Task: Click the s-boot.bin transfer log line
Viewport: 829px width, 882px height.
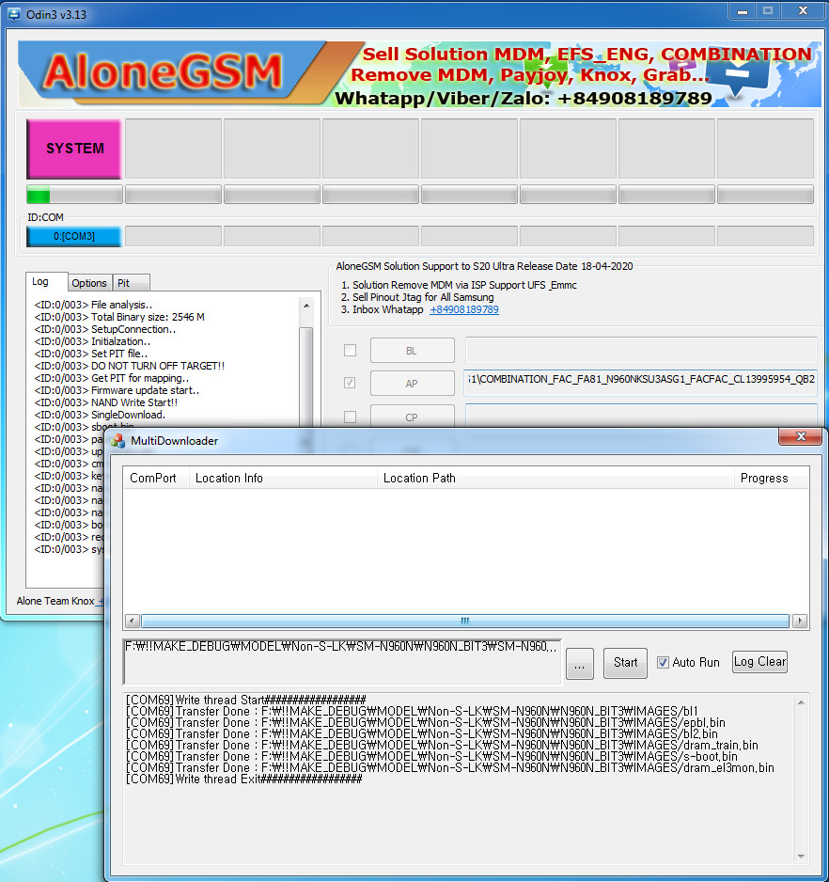Action: click(431, 757)
